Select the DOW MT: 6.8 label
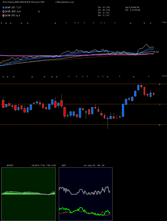 click(13, 11)
